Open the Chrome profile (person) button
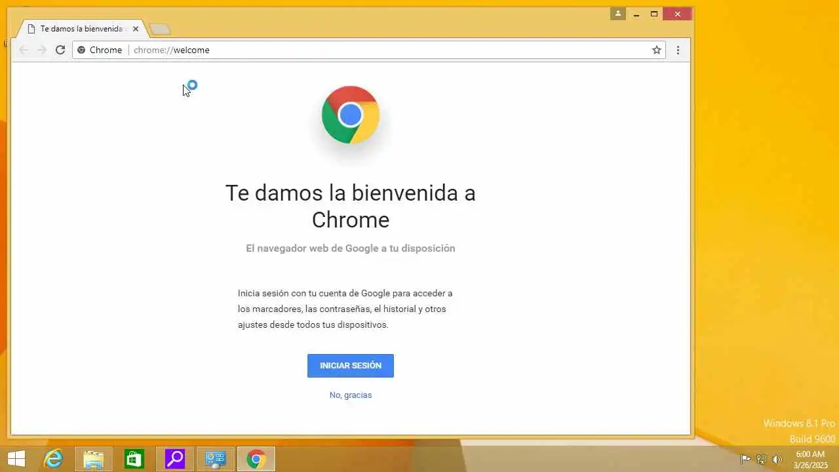Viewport: 839px width, 472px height. 617,14
